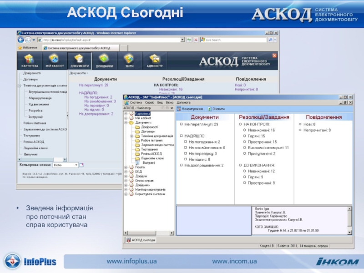The height and width of the screenshot is (273, 364).
Task: Collapse Технічна документація in web sidebar
Action: pyautogui.click(x=20, y=86)
